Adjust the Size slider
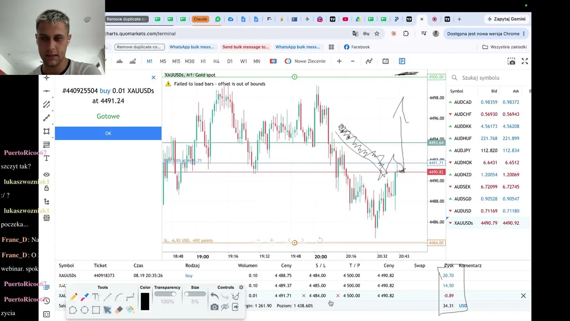570x321 pixels. point(195,294)
